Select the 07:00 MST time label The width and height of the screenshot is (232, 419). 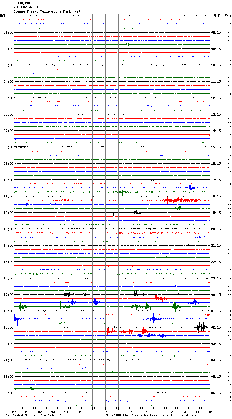point(8,131)
